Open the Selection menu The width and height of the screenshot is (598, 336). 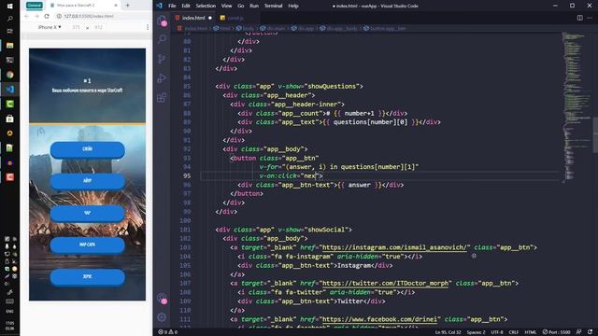tap(206, 6)
